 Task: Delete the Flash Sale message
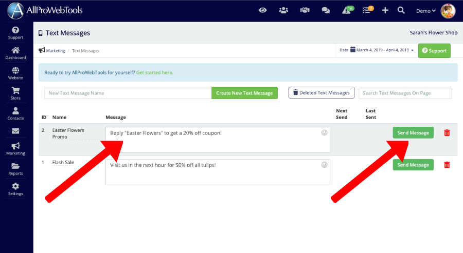pos(447,165)
